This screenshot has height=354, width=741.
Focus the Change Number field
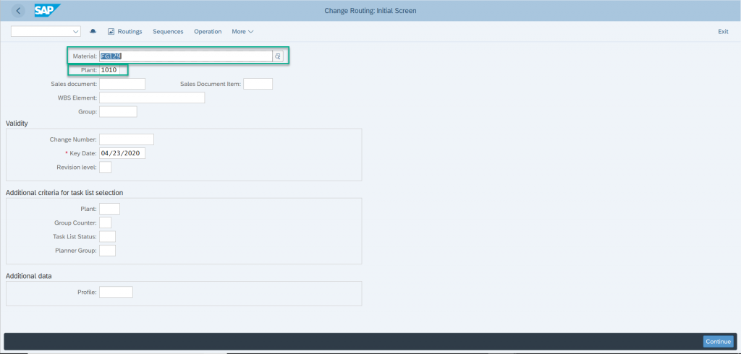click(127, 139)
